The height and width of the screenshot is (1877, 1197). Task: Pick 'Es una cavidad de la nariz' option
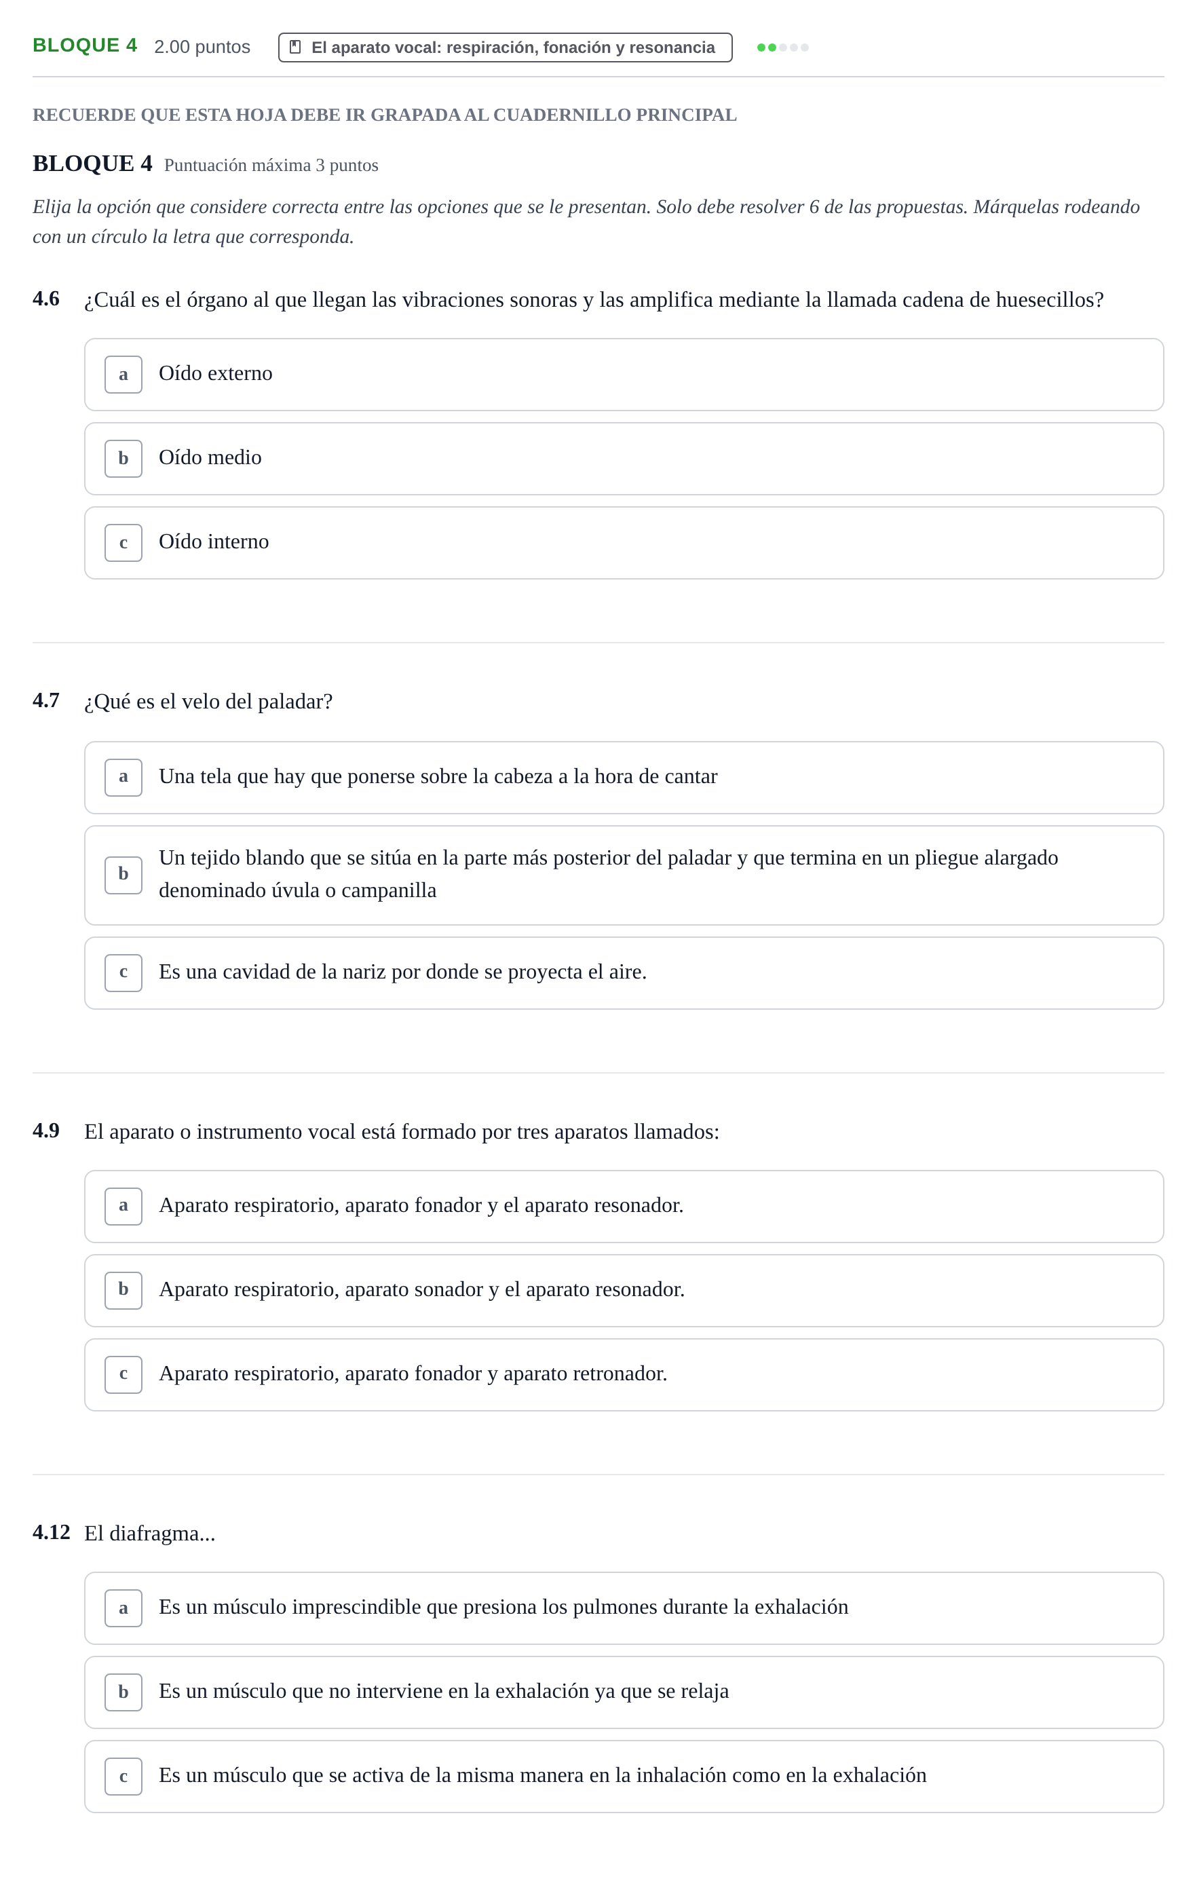(624, 973)
